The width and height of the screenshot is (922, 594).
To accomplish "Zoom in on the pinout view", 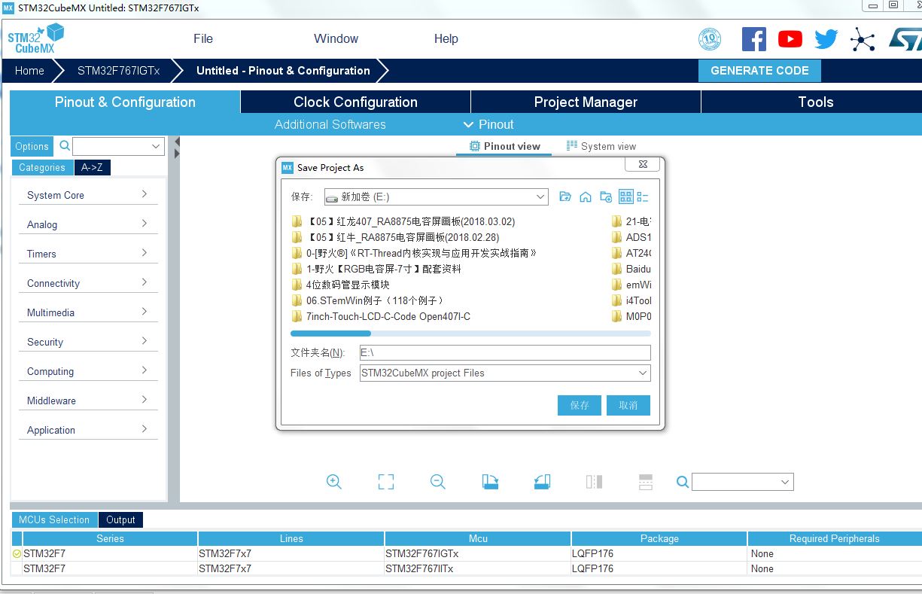I will coord(334,482).
